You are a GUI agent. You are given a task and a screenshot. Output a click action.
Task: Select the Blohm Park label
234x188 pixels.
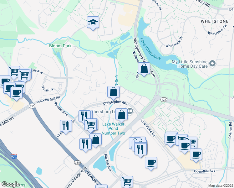(60, 46)
